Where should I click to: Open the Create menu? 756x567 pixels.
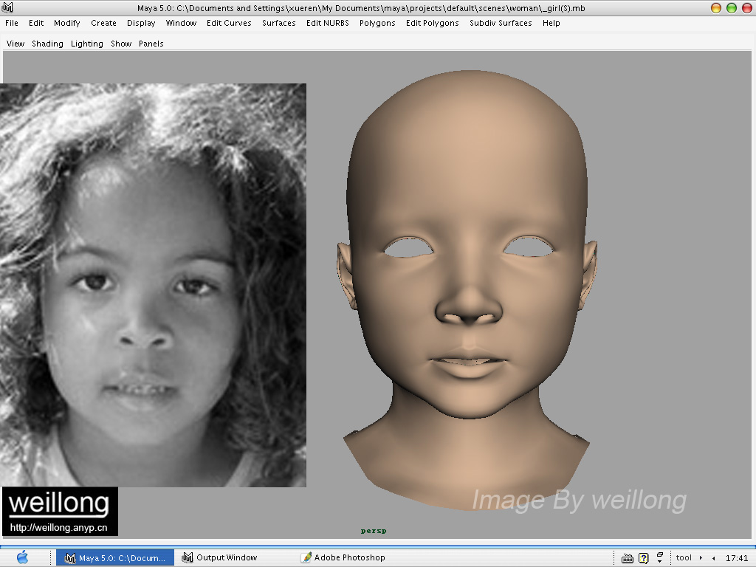(x=103, y=23)
